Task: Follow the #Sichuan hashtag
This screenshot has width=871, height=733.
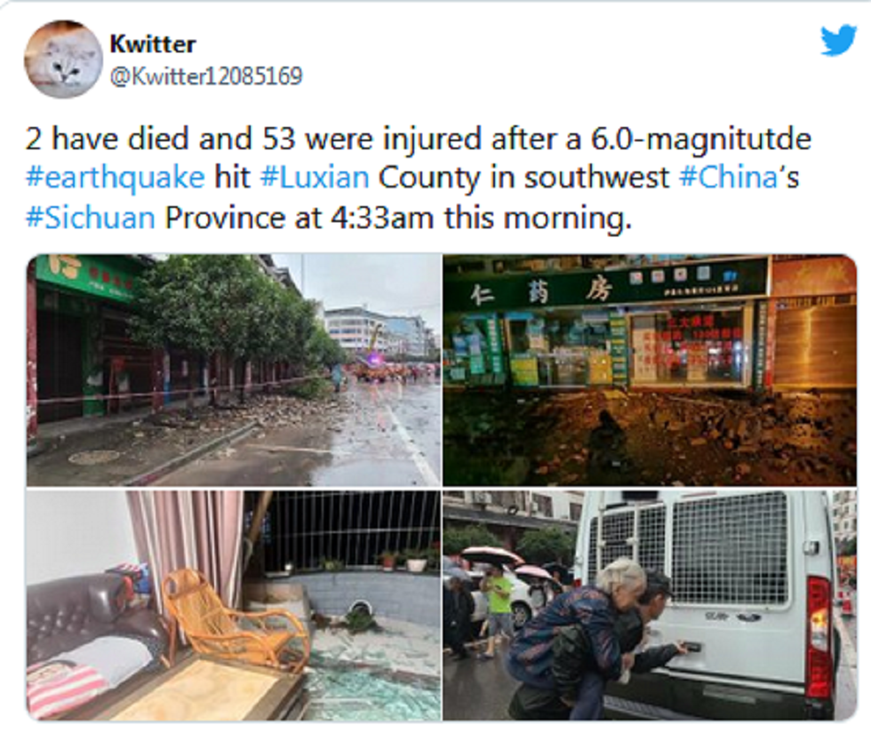Action: 90,217
